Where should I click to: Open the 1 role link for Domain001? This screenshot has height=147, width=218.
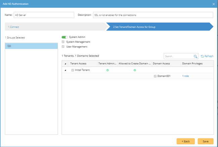pyautogui.click(x=185, y=76)
